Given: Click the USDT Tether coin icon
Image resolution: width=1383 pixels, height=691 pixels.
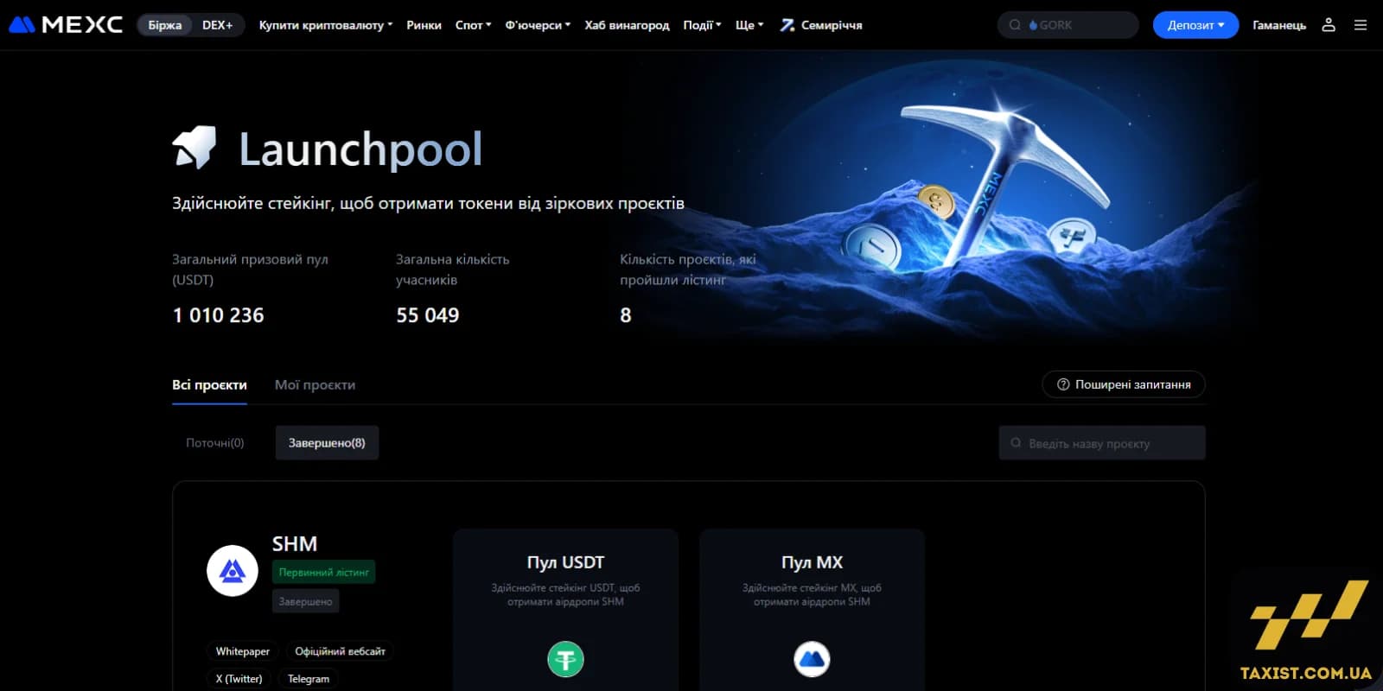Looking at the screenshot, I should pyautogui.click(x=565, y=660).
